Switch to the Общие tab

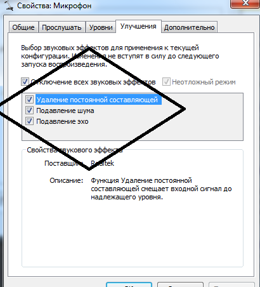(x=23, y=27)
